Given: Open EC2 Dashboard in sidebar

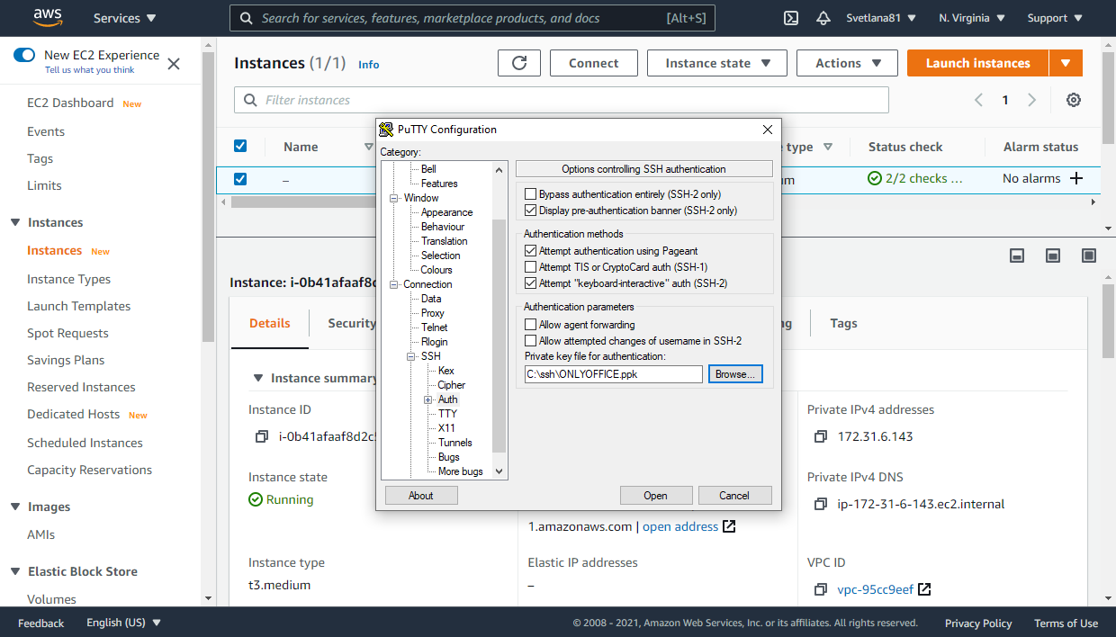Looking at the screenshot, I should click(70, 103).
